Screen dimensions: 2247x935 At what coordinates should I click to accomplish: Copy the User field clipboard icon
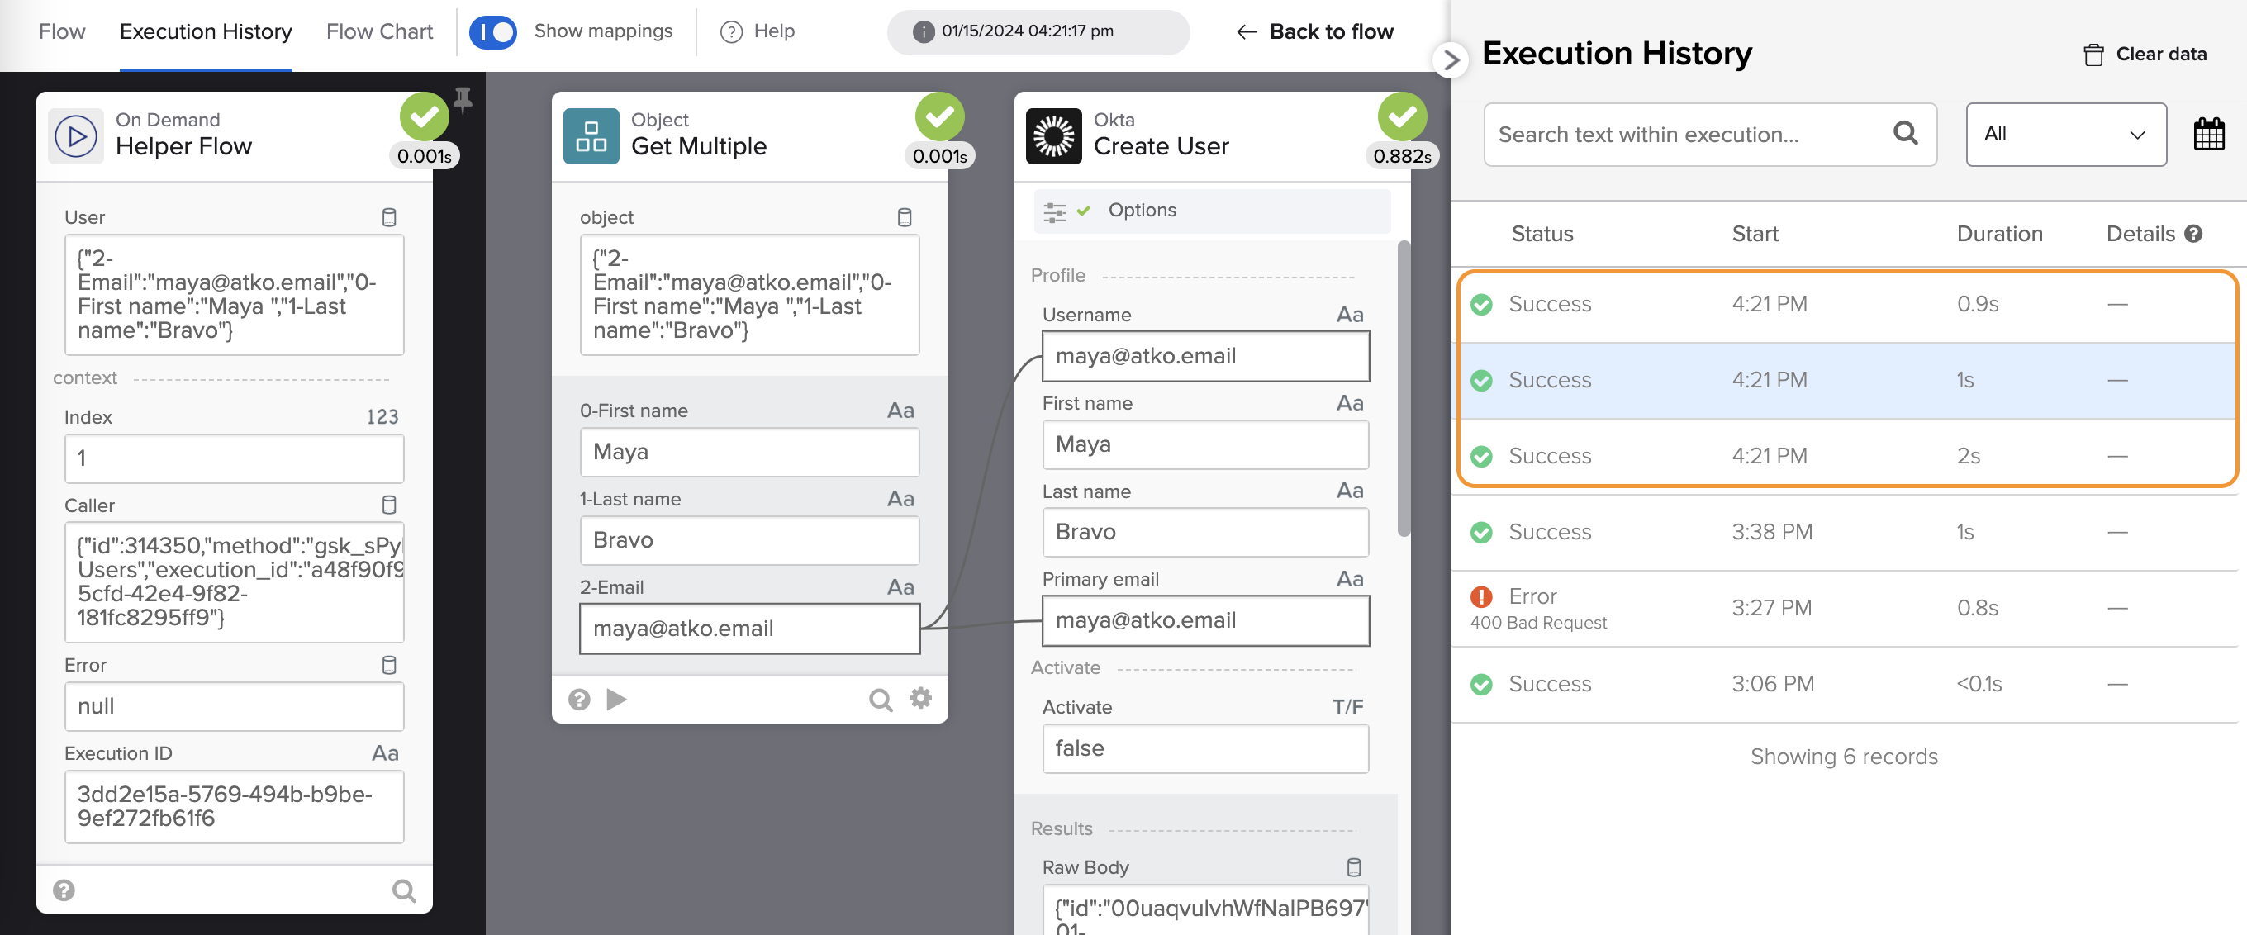pyautogui.click(x=389, y=217)
